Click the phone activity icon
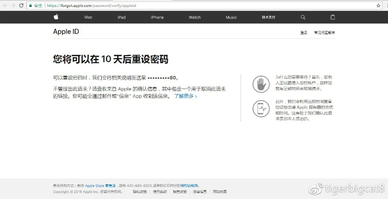 point(261,108)
